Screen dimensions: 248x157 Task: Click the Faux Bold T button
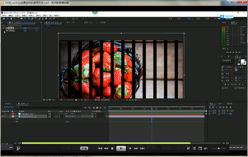[225, 85]
